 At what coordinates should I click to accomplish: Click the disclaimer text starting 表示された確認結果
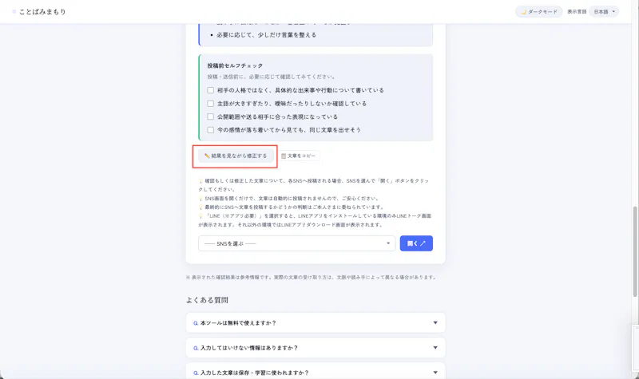pyautogui.click(x=312, y=277)
